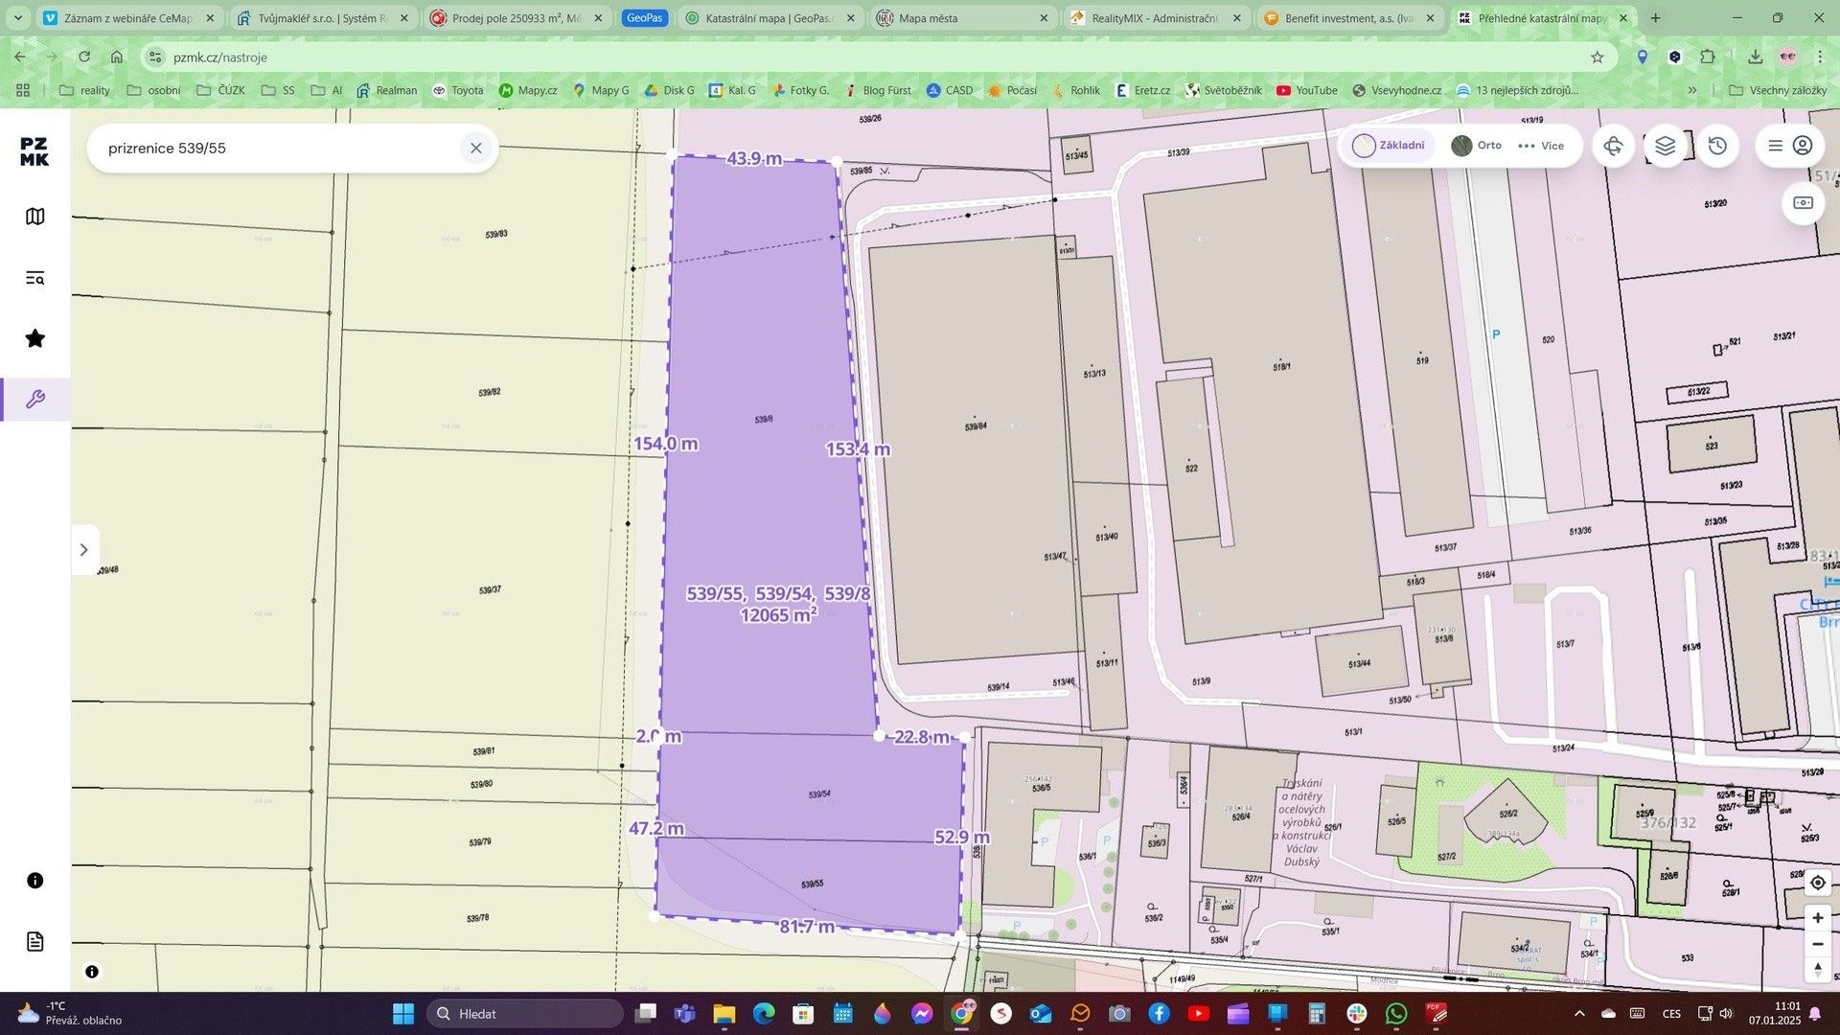Screen dimensions: 1840x1035
Task: Open the document icon in the sidebar
Action: pyautogui.click(x=35, y=941)
